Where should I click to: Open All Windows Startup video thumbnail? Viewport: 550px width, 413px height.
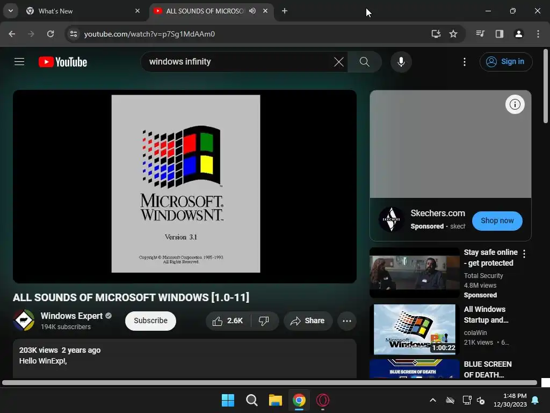pos(414,330)
